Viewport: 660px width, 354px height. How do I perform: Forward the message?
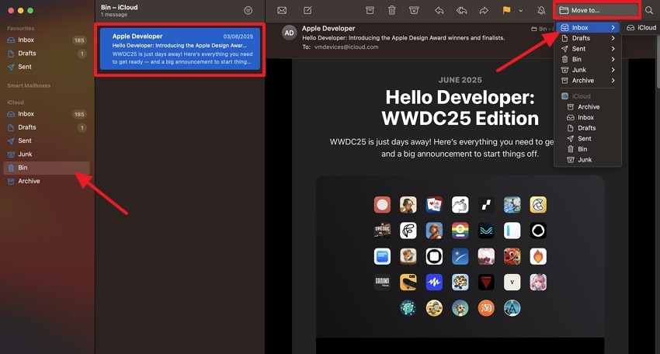pyautogui.click(x=484, y=11)
